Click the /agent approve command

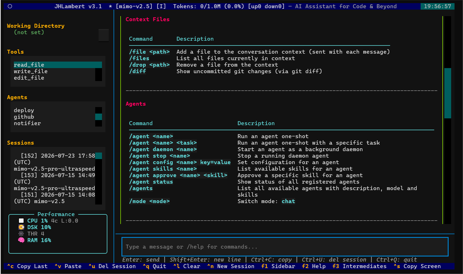(178, 175)
